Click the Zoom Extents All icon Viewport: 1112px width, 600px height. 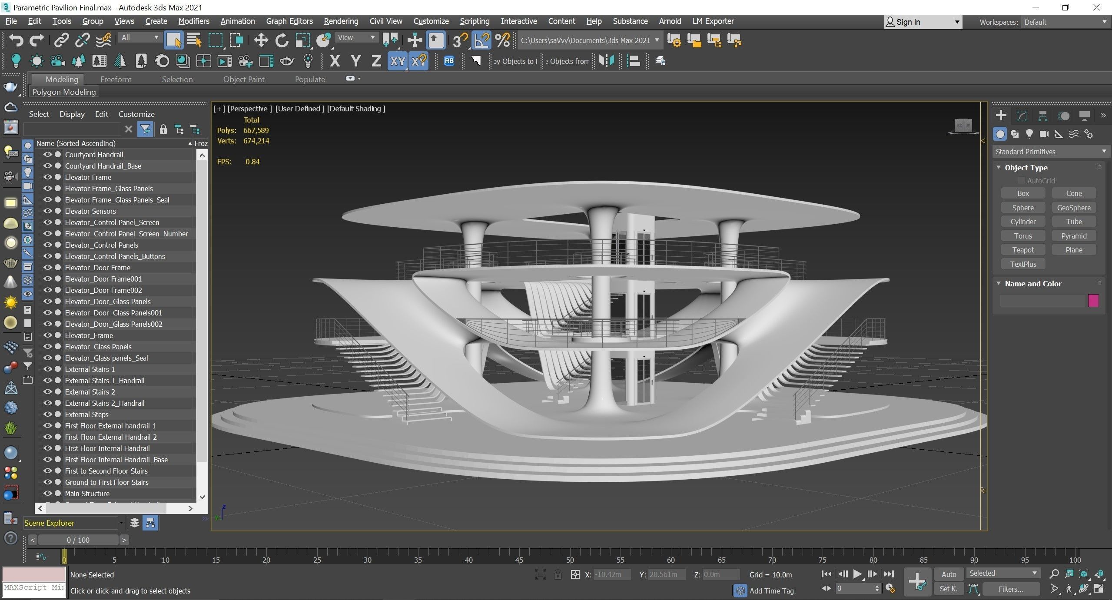pyautogui.click(x=1099, y=574)
